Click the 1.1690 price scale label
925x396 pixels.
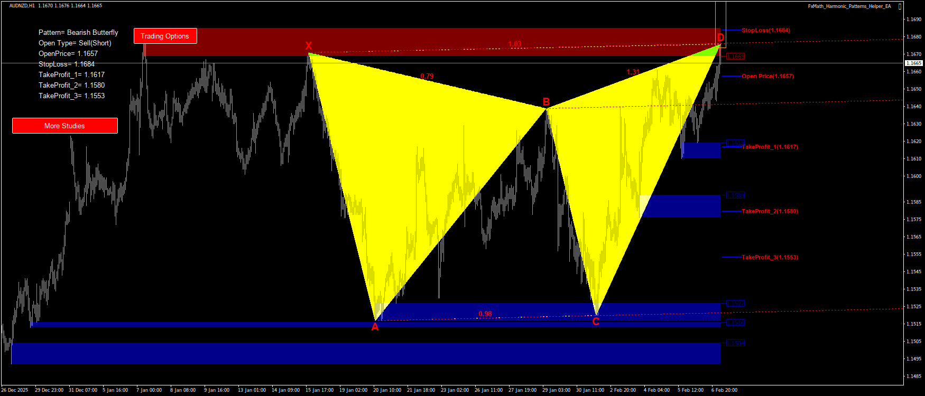[x=914, y=20]
